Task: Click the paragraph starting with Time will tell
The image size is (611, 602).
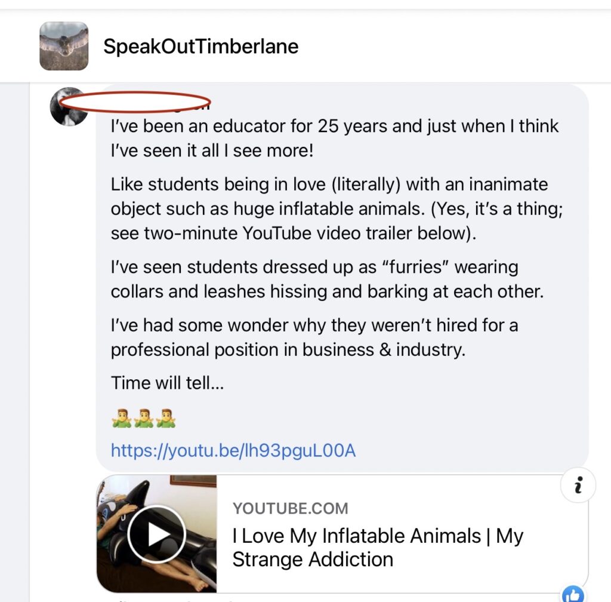Action: (x=166, y=383)
